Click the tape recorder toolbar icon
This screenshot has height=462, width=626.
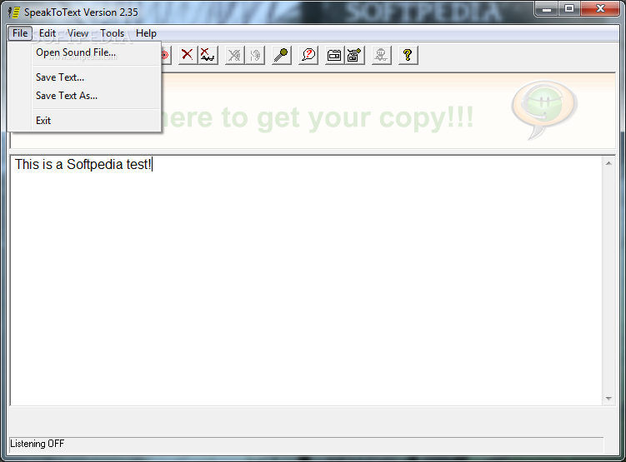(334, 55)
